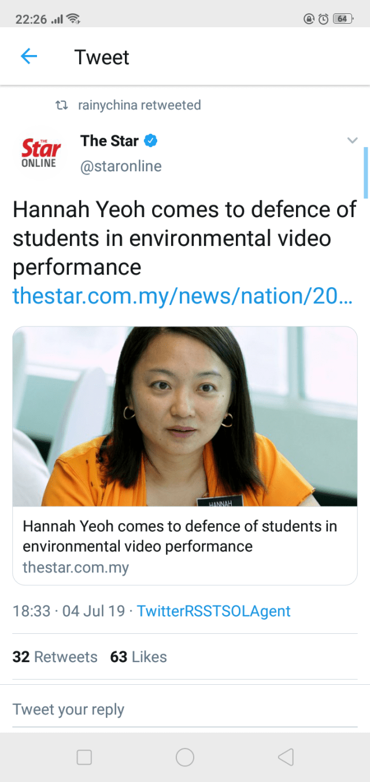View the 32 Retweets list

[x=55, y=657]
